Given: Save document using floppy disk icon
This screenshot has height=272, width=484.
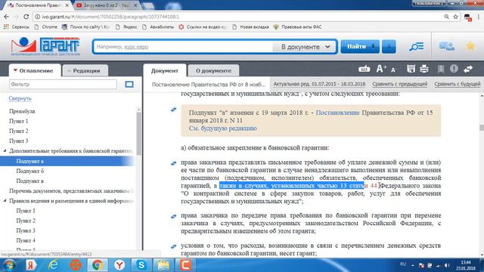Looking at the screenshot, I should (411, 69).
